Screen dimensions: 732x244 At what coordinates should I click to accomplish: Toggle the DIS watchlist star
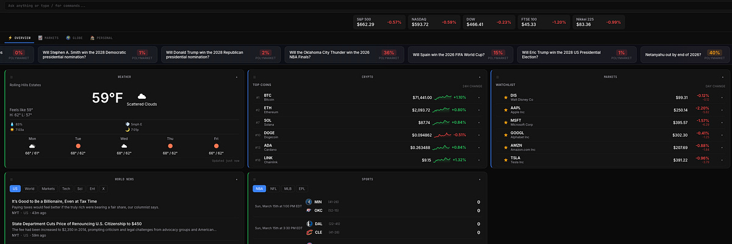point(505,98)
